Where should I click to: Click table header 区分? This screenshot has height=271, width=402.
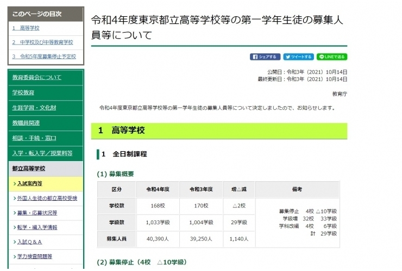coord(117,189)
